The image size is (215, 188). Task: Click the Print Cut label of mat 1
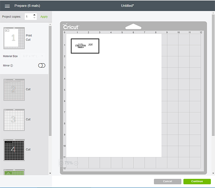(29, 38)
